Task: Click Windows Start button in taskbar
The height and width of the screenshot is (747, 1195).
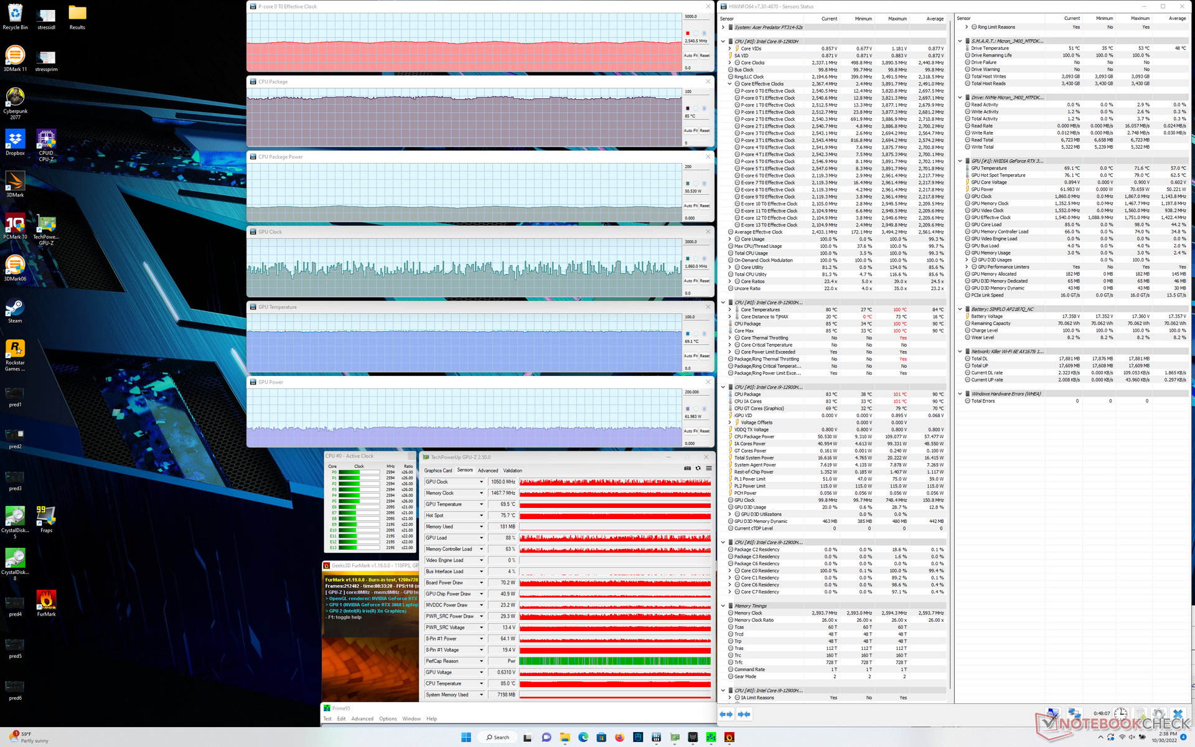Action: [466, 737]
